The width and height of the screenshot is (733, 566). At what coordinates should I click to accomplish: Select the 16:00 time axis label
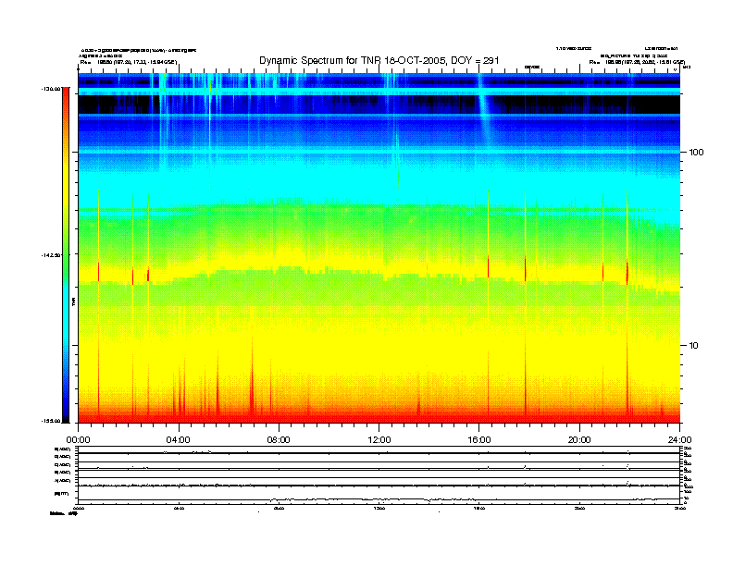click(x=479, y=440)
